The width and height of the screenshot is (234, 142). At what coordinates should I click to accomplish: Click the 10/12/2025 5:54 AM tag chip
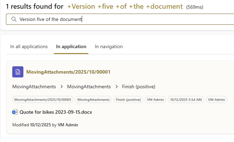click(185, 99)
